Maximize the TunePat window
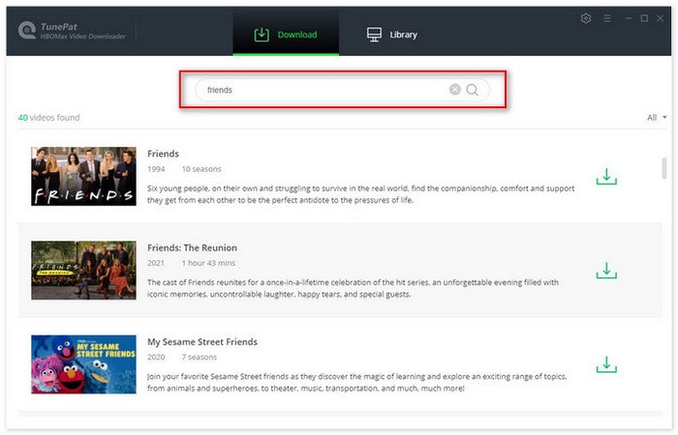Viewport: 678px width, 435px height. pyautogui.click(x=644, y=18)
